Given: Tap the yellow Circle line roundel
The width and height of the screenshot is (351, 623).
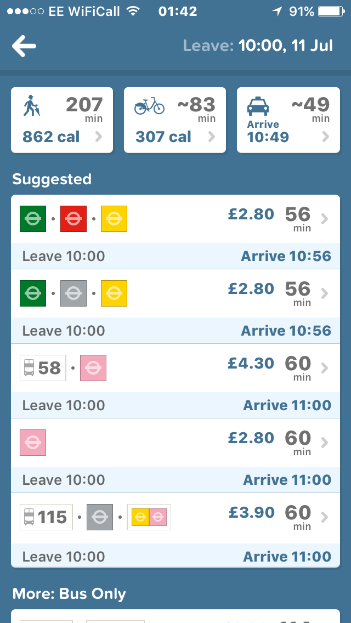Looking at the screenshot, I should pyautogui.click(x=115, y=218).
